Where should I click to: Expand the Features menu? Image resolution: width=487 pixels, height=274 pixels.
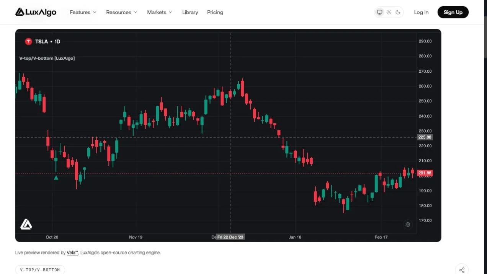pos(83,12)
